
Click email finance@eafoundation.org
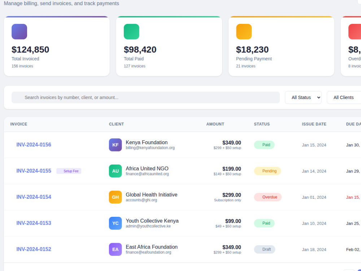coord(148,252)
